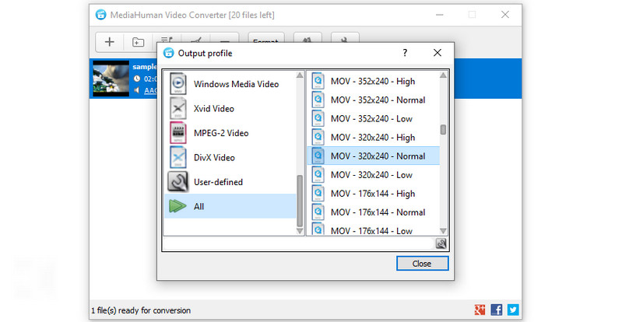Click the Windows Media Video icon

(x=178, y=84)
